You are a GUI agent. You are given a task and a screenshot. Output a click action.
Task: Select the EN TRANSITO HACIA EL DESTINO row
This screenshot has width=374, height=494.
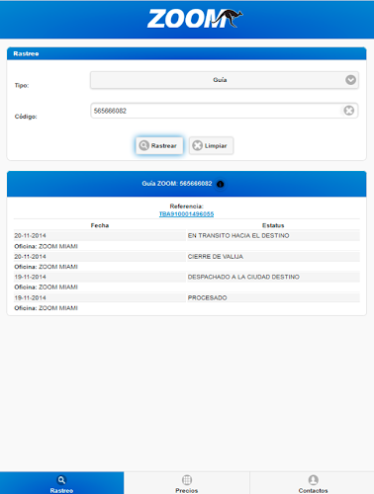point(187,236)
